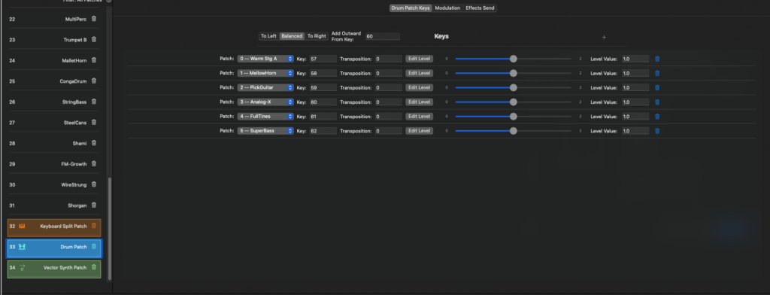Screen dimensions: 770x295
Task: Open the Analog-X patch dropdown
Action: tap(265, 102)
